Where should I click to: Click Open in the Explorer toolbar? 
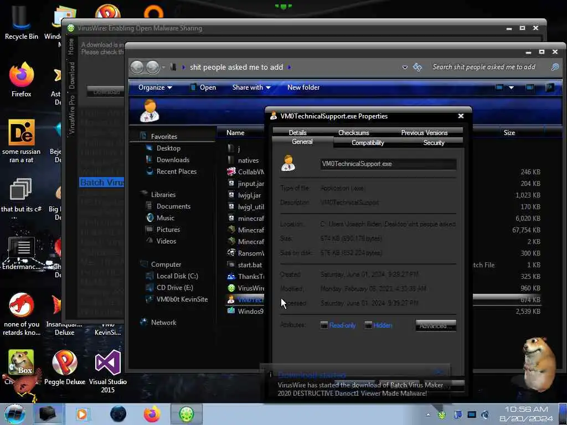pyautogui.click(x=203, y=87)
